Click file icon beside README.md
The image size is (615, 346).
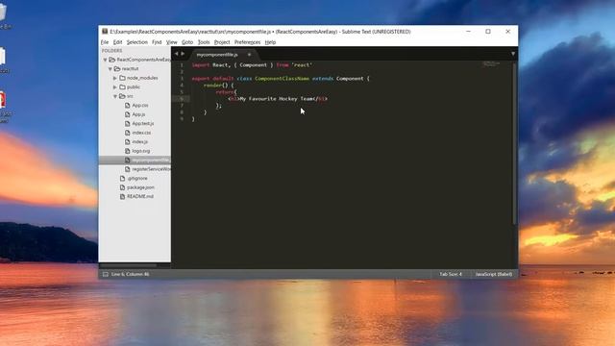click(122, 196)
